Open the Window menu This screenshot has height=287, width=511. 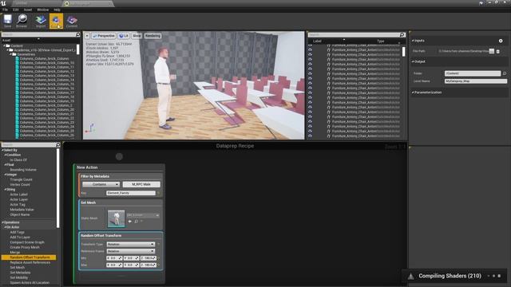[42, 10]
